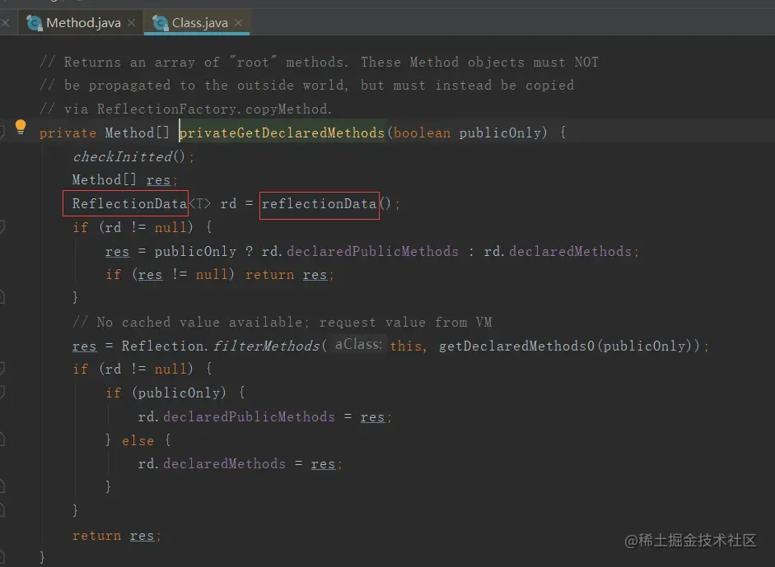Close the Method.java tab
The image size is (775, 567).
[x=131, y=23]
